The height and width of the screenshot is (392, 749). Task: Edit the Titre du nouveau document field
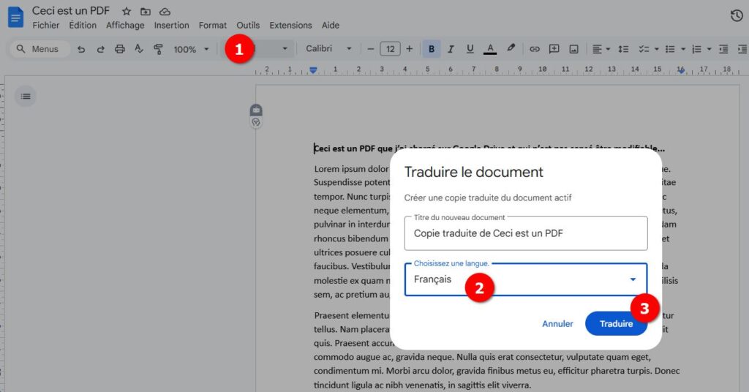(x=526, y=233)
